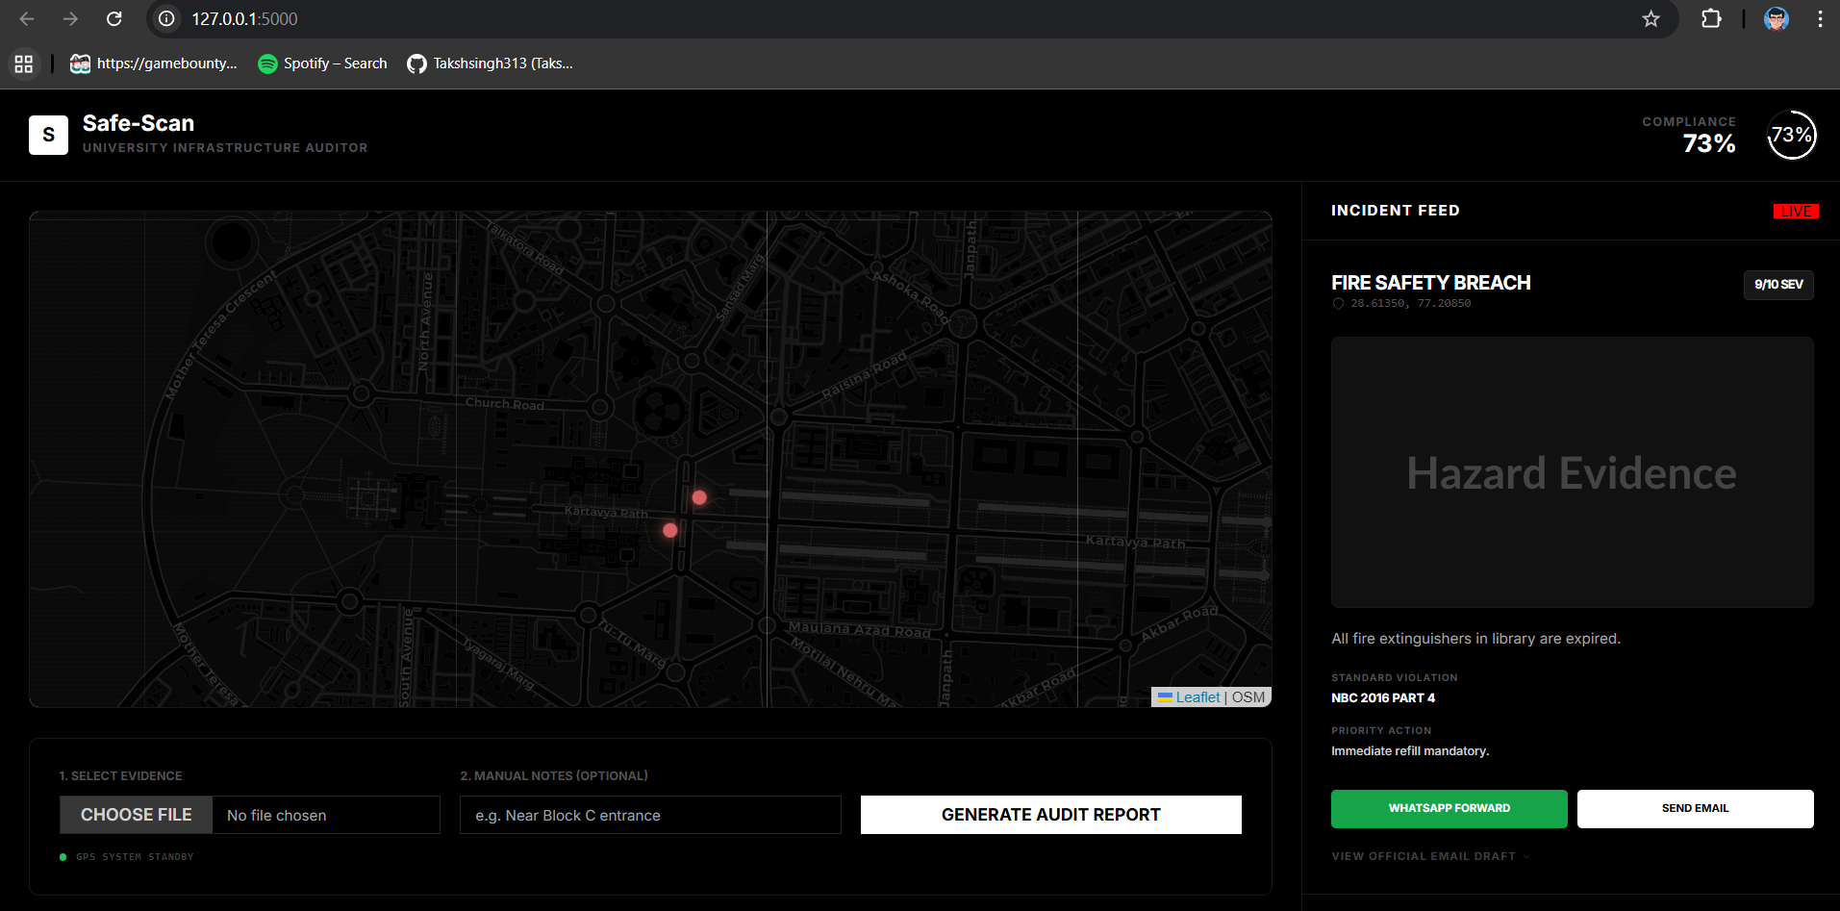This screenshot has width=1840, height=911.
Task: Click the 'No file chosen' text
Action: coord(277,816)
